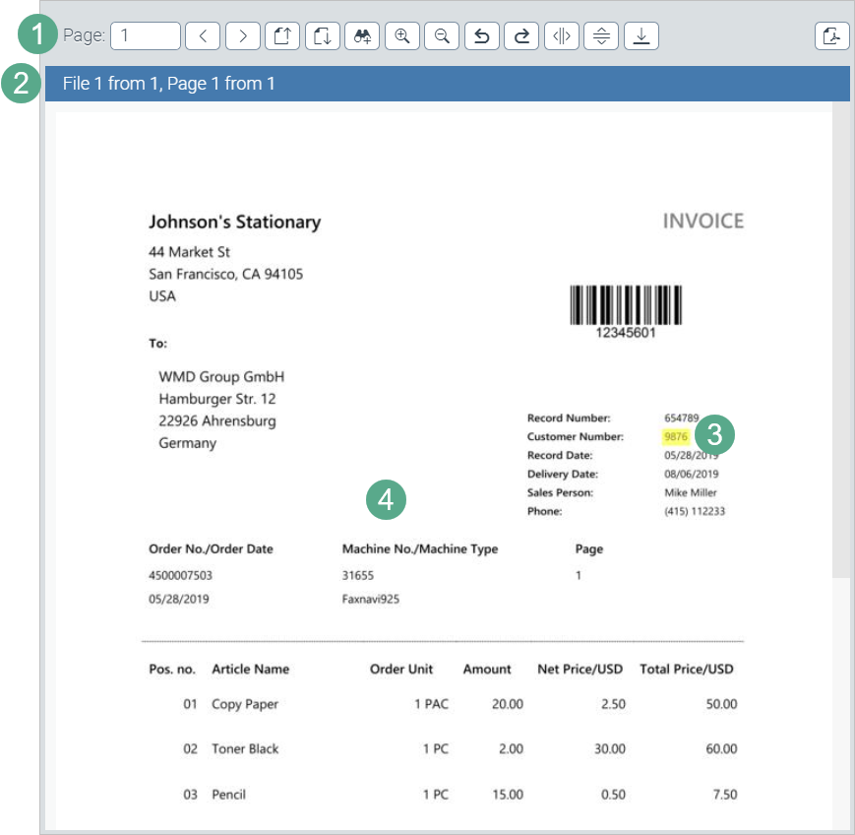The image size is (855, 835).
Task: Jump to the next file
Action: (322, 36)
